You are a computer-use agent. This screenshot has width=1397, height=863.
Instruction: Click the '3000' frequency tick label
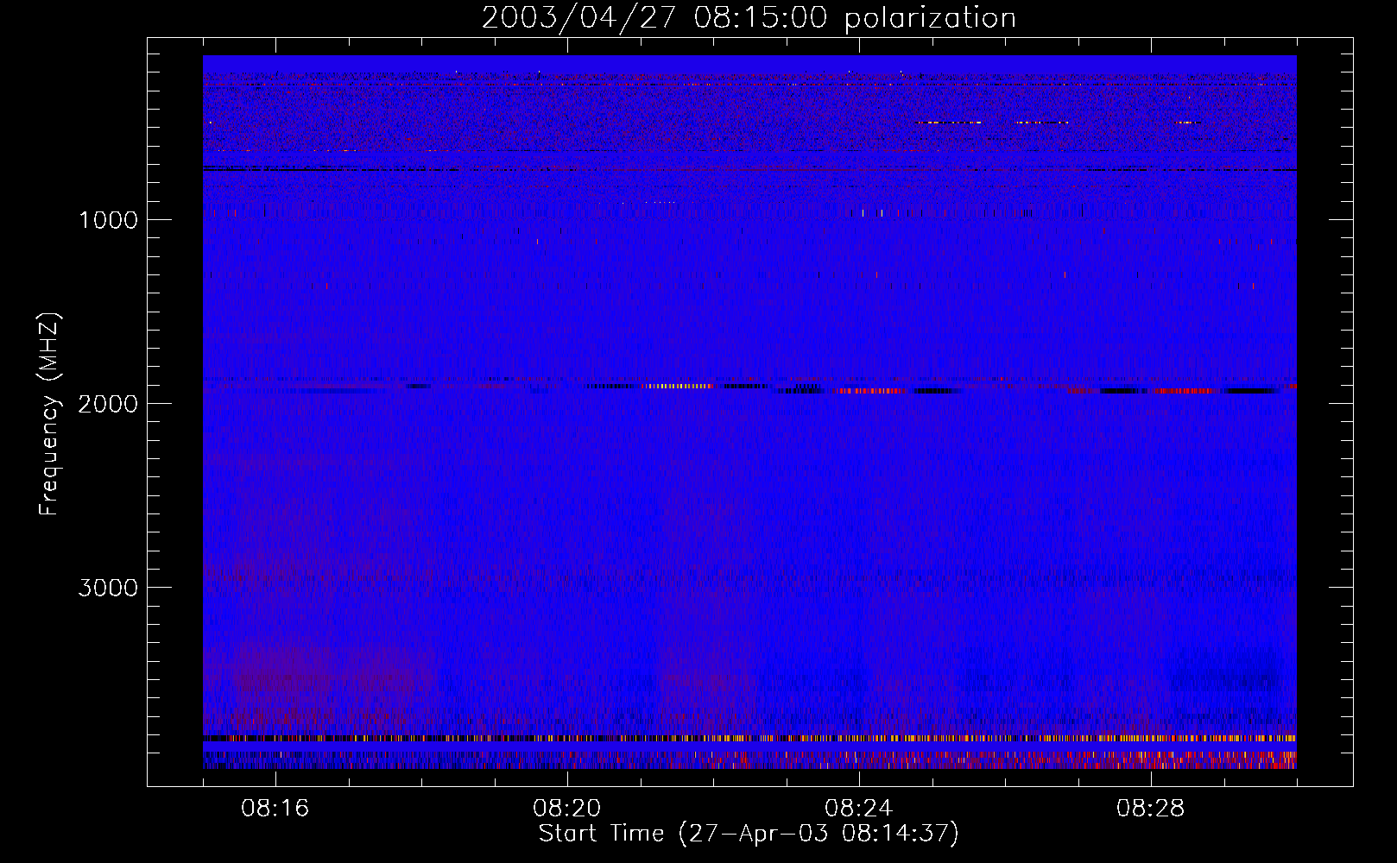pos(108,588)
